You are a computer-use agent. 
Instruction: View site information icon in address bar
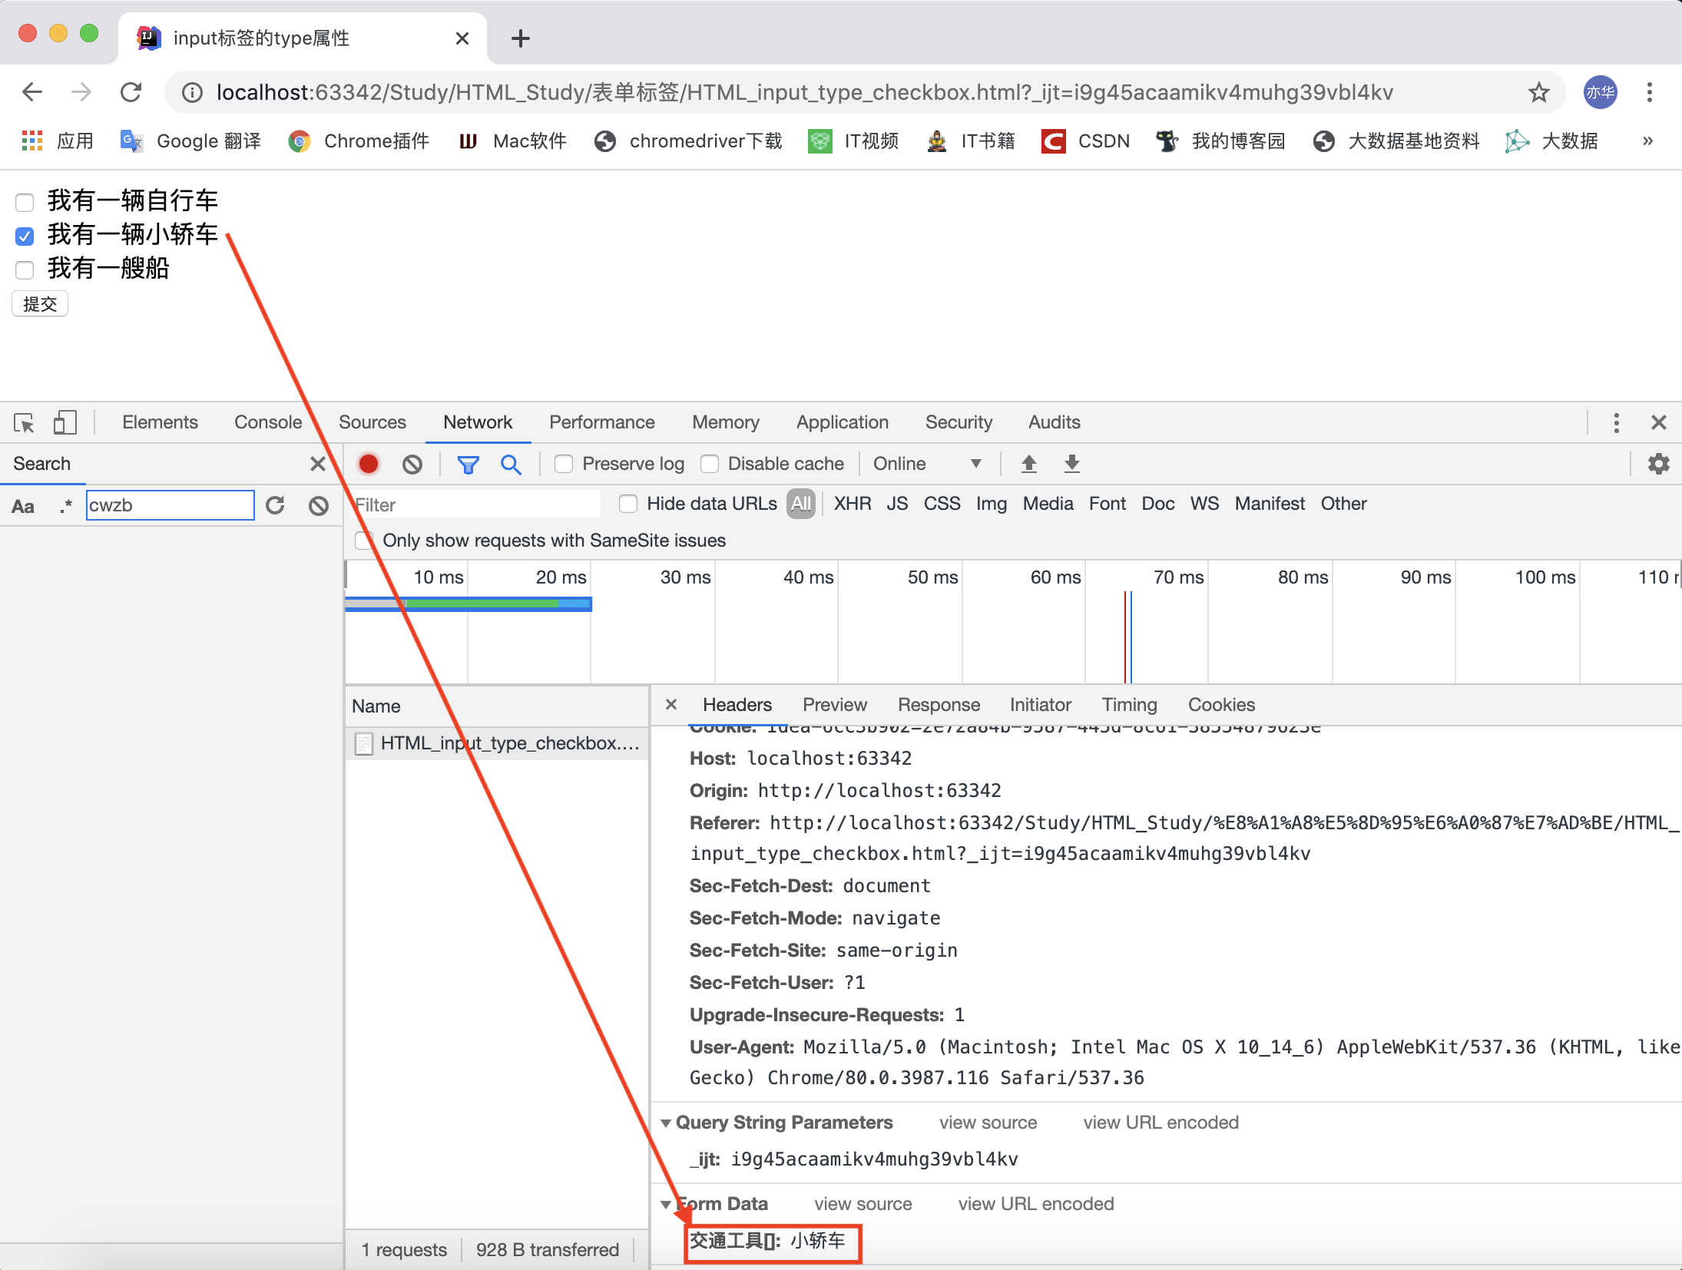coord(192,93)
